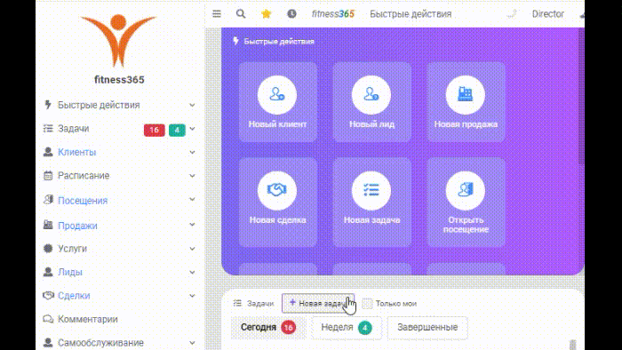Click the Самообслуживание sidebar icon
Image resolution: width=622 pixels, height=350 pixels.
coord(48,343)
